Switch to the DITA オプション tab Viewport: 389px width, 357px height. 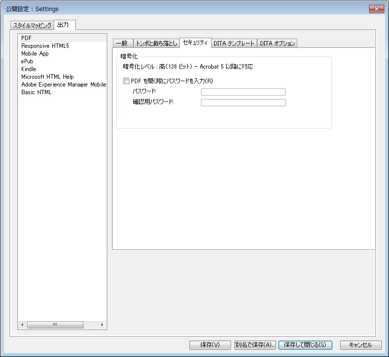277,43
